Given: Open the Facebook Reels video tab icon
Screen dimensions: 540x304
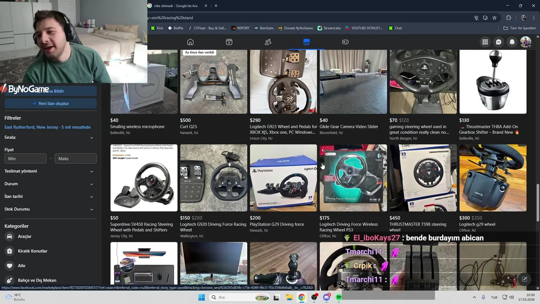Looking at the screenshot, I should tap(229, 42).
